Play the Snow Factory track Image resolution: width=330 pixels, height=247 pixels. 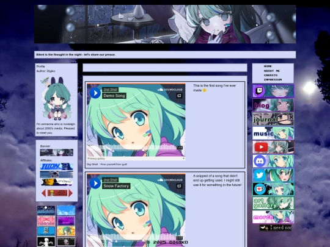point(95,183)
